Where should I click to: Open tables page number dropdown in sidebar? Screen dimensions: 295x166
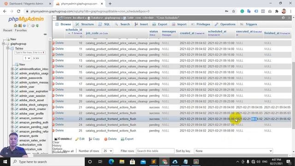tap(27, 58)
